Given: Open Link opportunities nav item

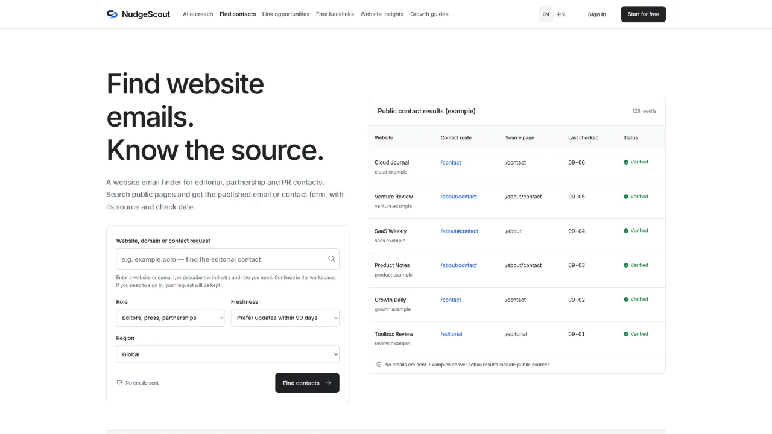Looking at the screenshot, I should [x=286, y=14].
